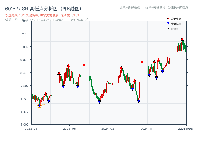Image resolution: width=207 pixels, height=155 pixels.
Task: Select red high marker of August 2024 near 7.9
Action: 135,80
